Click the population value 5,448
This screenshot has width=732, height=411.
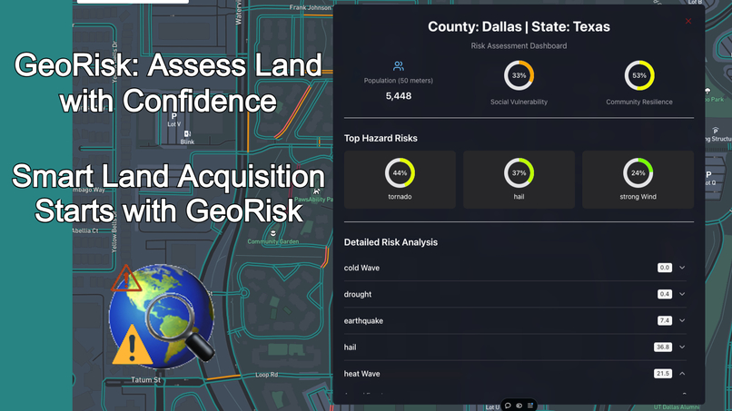tap(399, 96)
